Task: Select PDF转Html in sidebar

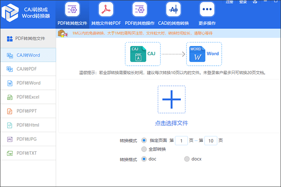Action: click(28, 125)
